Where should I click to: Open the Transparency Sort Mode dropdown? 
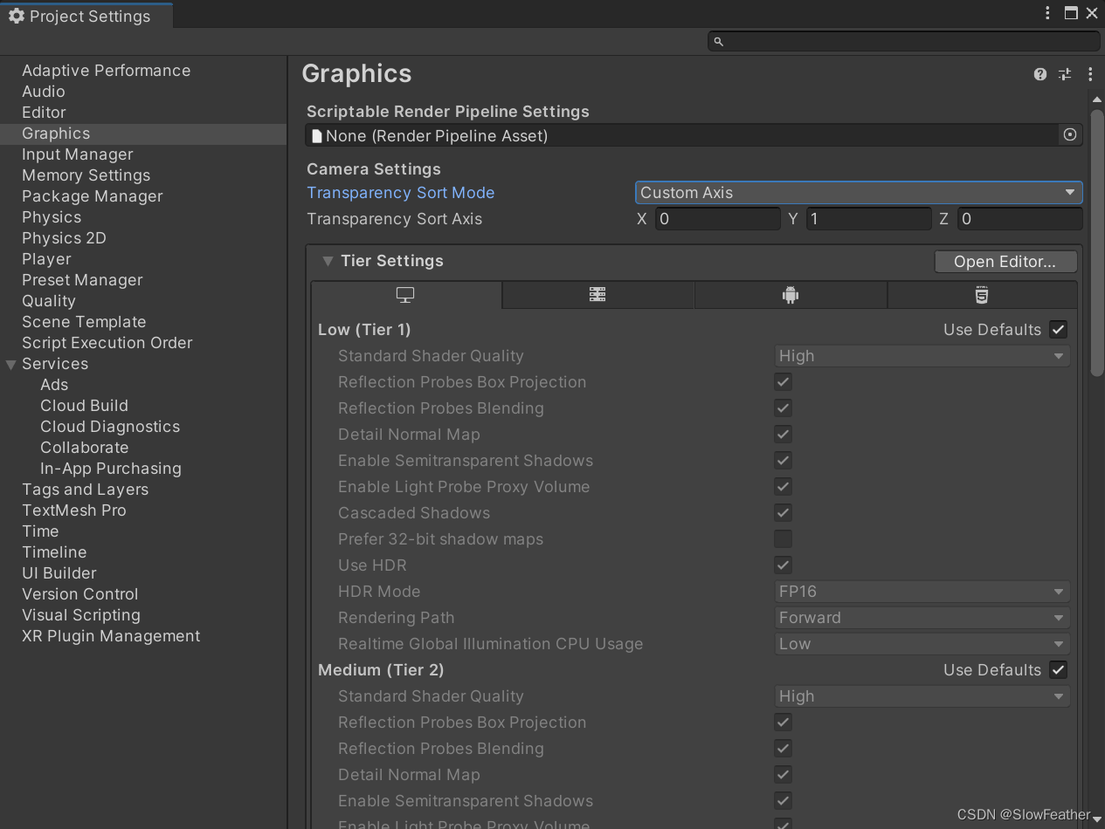[x=858, y=192]
